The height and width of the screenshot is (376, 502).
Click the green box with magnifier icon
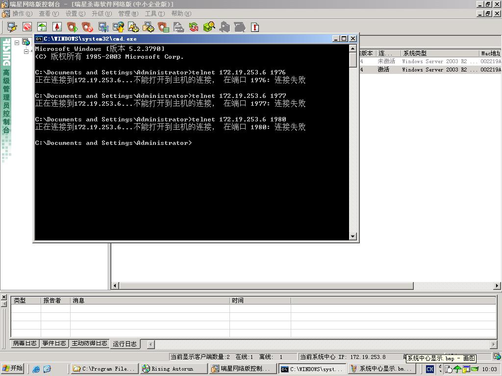[x=209, y=27]
